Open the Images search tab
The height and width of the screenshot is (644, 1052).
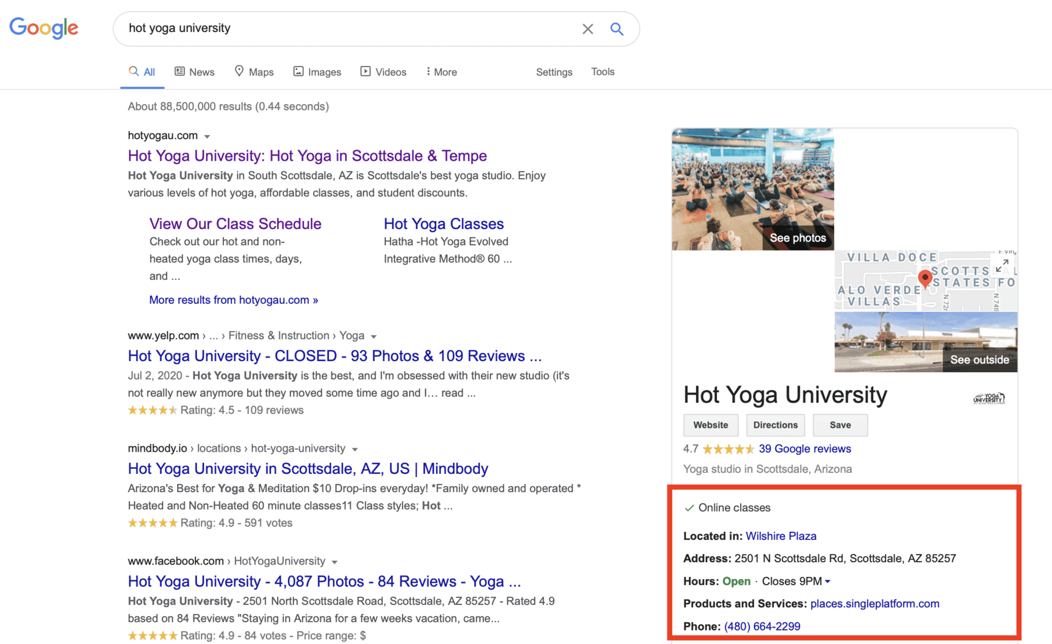click(317, 72)
